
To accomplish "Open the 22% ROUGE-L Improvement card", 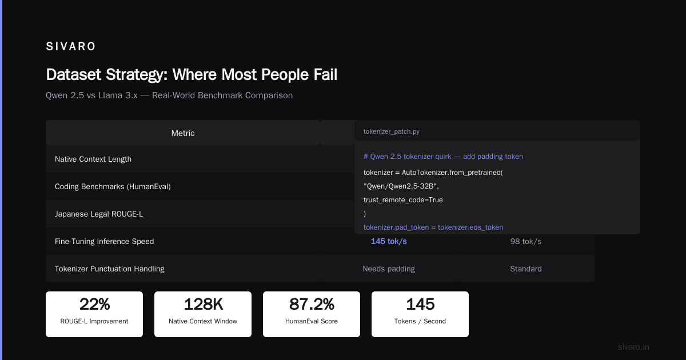I will (x=94, y=314).
